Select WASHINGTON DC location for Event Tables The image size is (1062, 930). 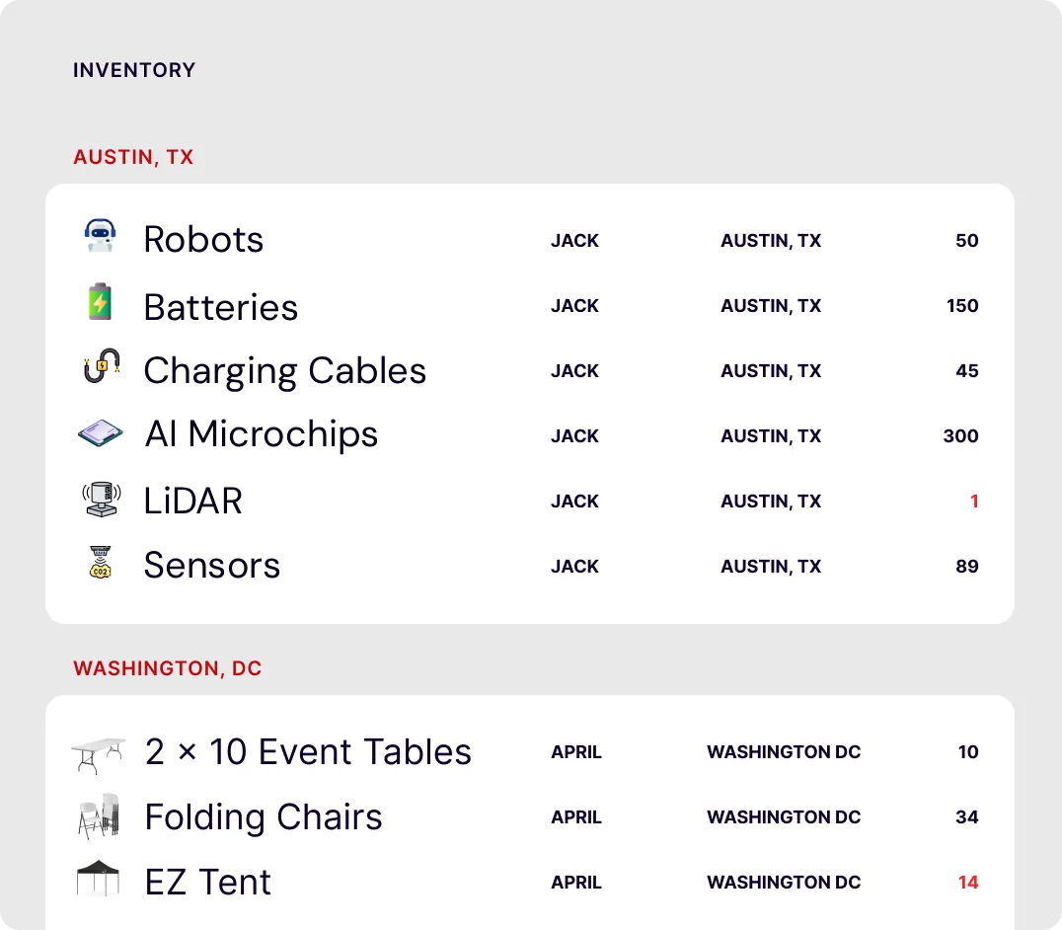(784, 752)
